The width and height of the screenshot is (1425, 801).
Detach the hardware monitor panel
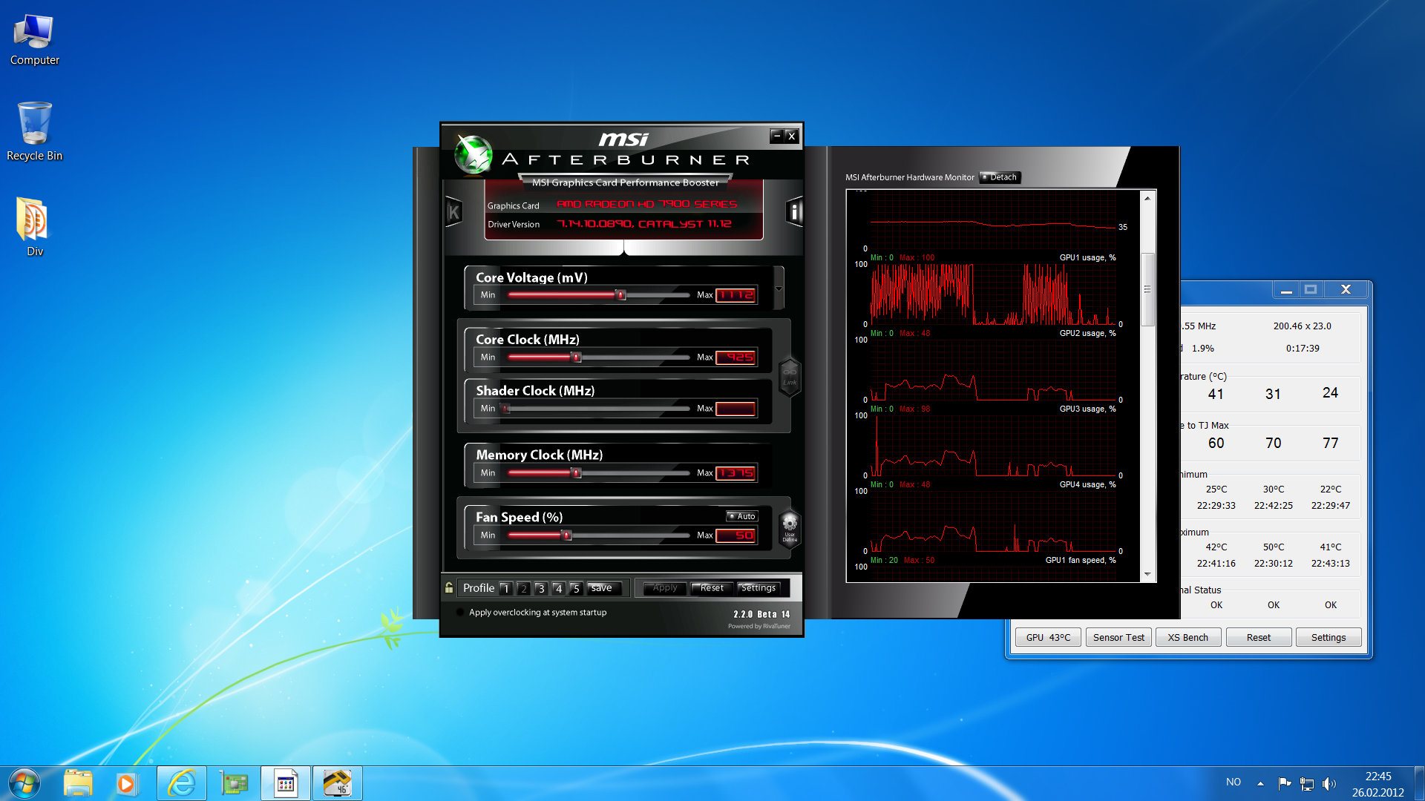(1000, 177)
